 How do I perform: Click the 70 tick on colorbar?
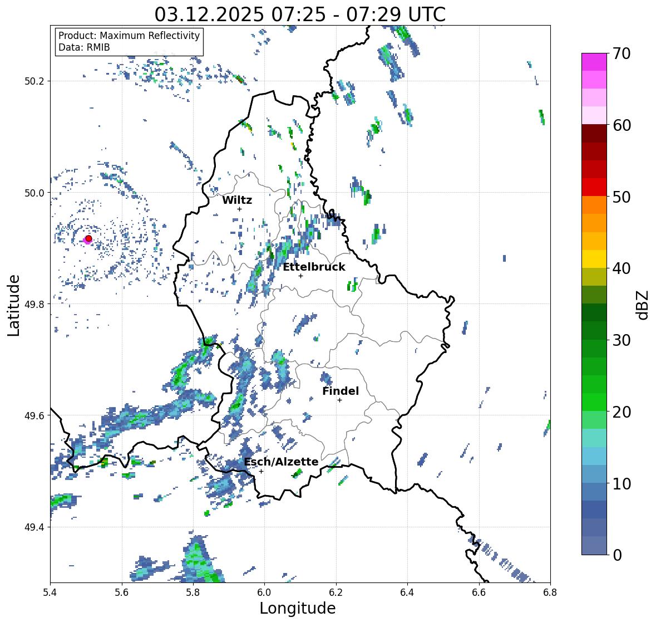[622, 53]
